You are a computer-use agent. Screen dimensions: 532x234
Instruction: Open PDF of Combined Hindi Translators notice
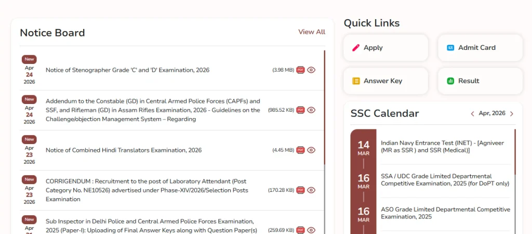[x=300, y=150]
